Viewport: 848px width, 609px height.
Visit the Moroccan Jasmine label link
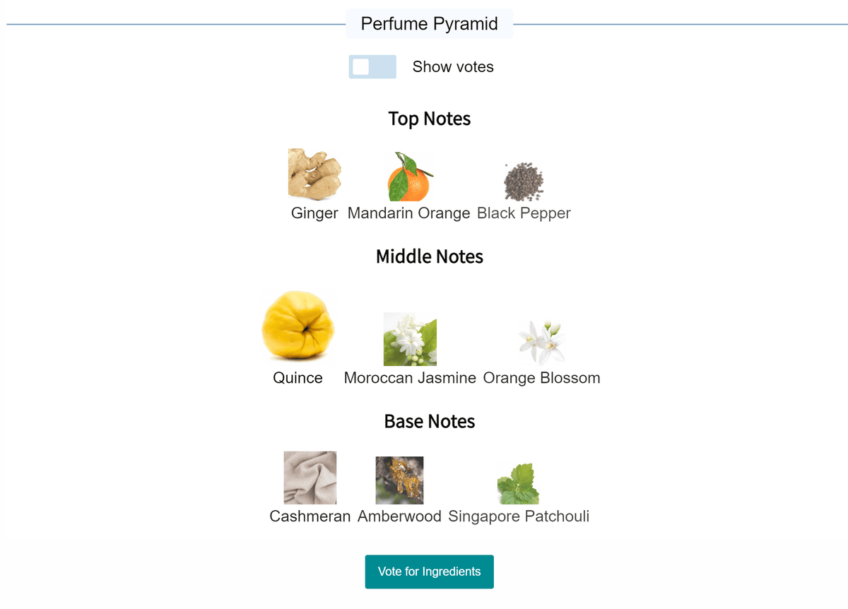click(410, 378)
